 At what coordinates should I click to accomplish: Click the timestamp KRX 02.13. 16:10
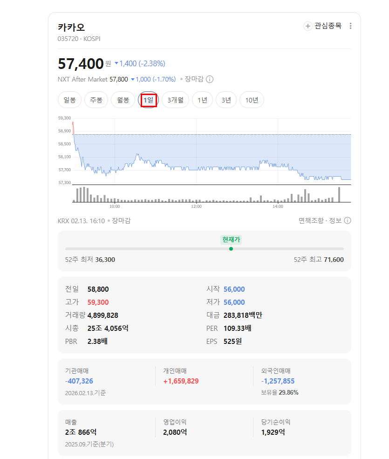(81, 221)
